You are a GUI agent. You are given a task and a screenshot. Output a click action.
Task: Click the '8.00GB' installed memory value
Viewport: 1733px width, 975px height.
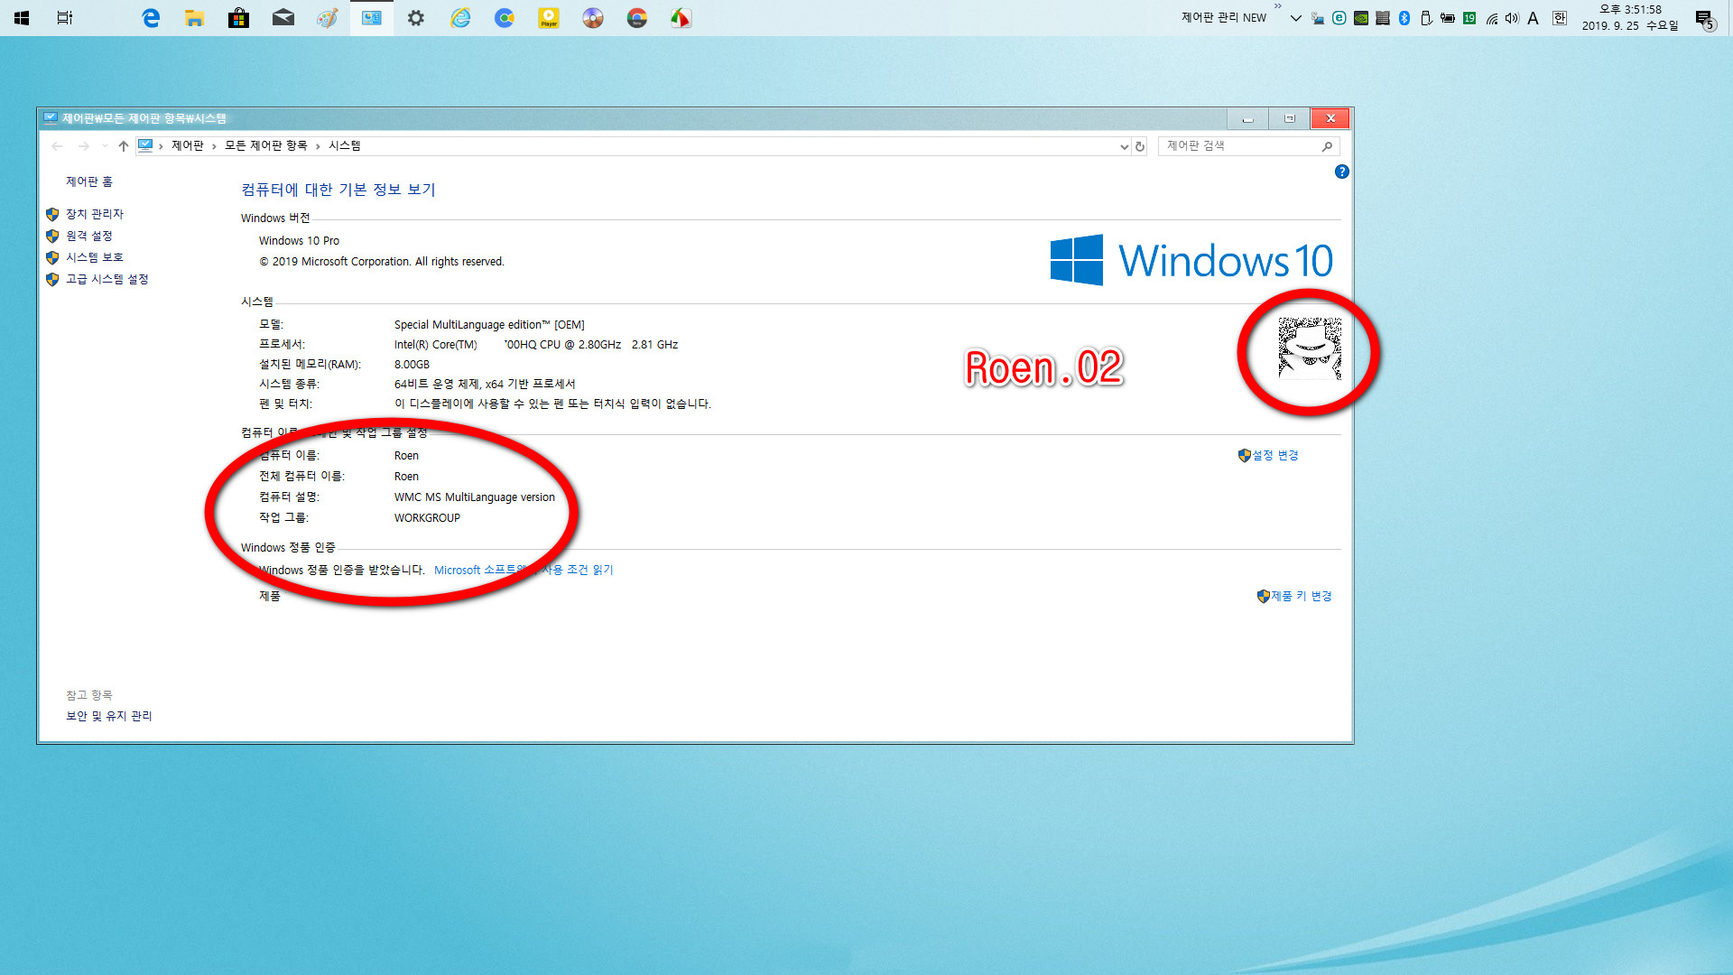point(412,365)
